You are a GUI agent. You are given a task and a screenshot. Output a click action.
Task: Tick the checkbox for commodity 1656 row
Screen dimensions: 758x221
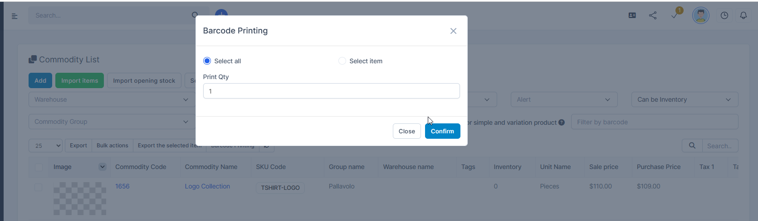pyautogui.click(x=39, y=187)
